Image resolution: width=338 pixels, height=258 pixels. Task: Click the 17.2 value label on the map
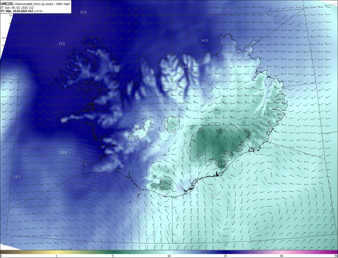pos(62,44)
